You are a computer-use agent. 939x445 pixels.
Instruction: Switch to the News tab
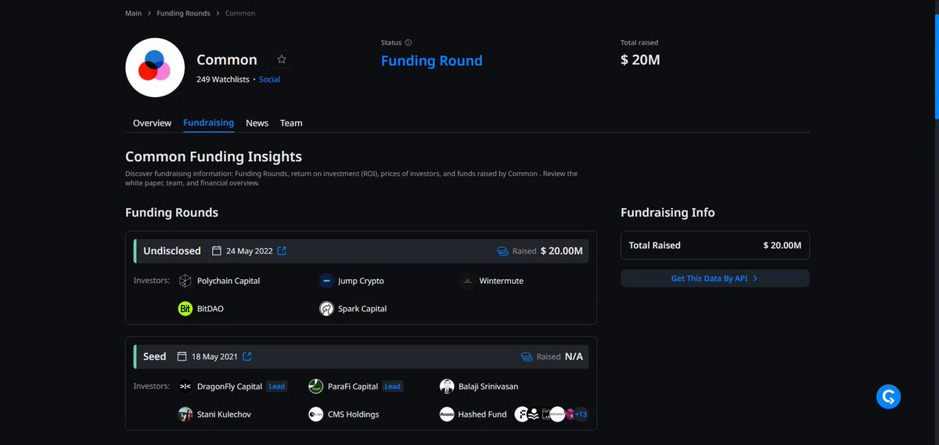(x=257, y=124)
